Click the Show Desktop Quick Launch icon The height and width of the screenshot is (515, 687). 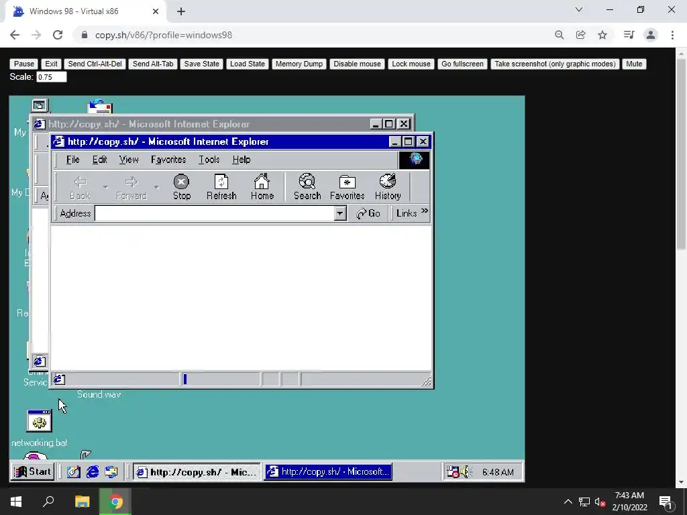(73, 471)
